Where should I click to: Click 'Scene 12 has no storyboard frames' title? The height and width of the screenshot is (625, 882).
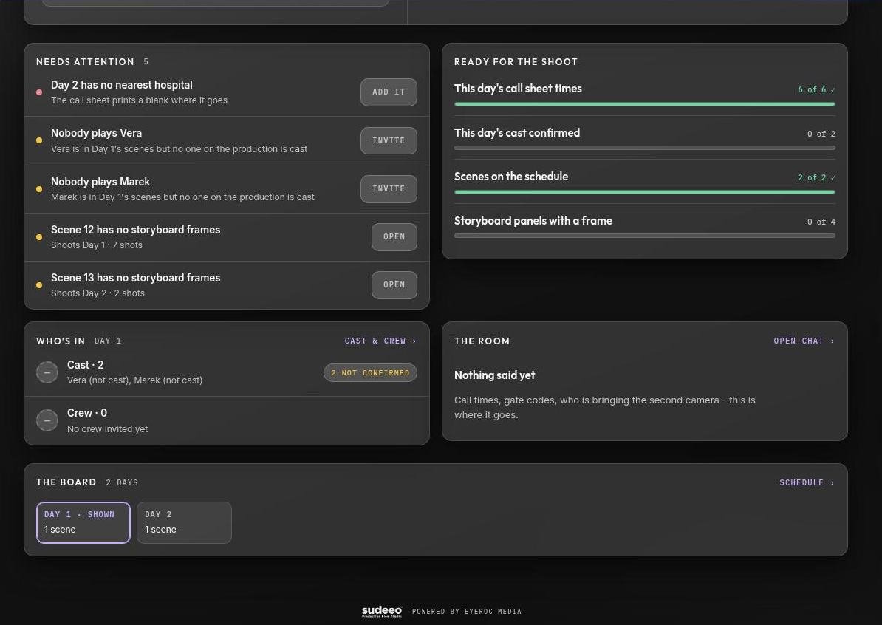[x=136, y=230]
